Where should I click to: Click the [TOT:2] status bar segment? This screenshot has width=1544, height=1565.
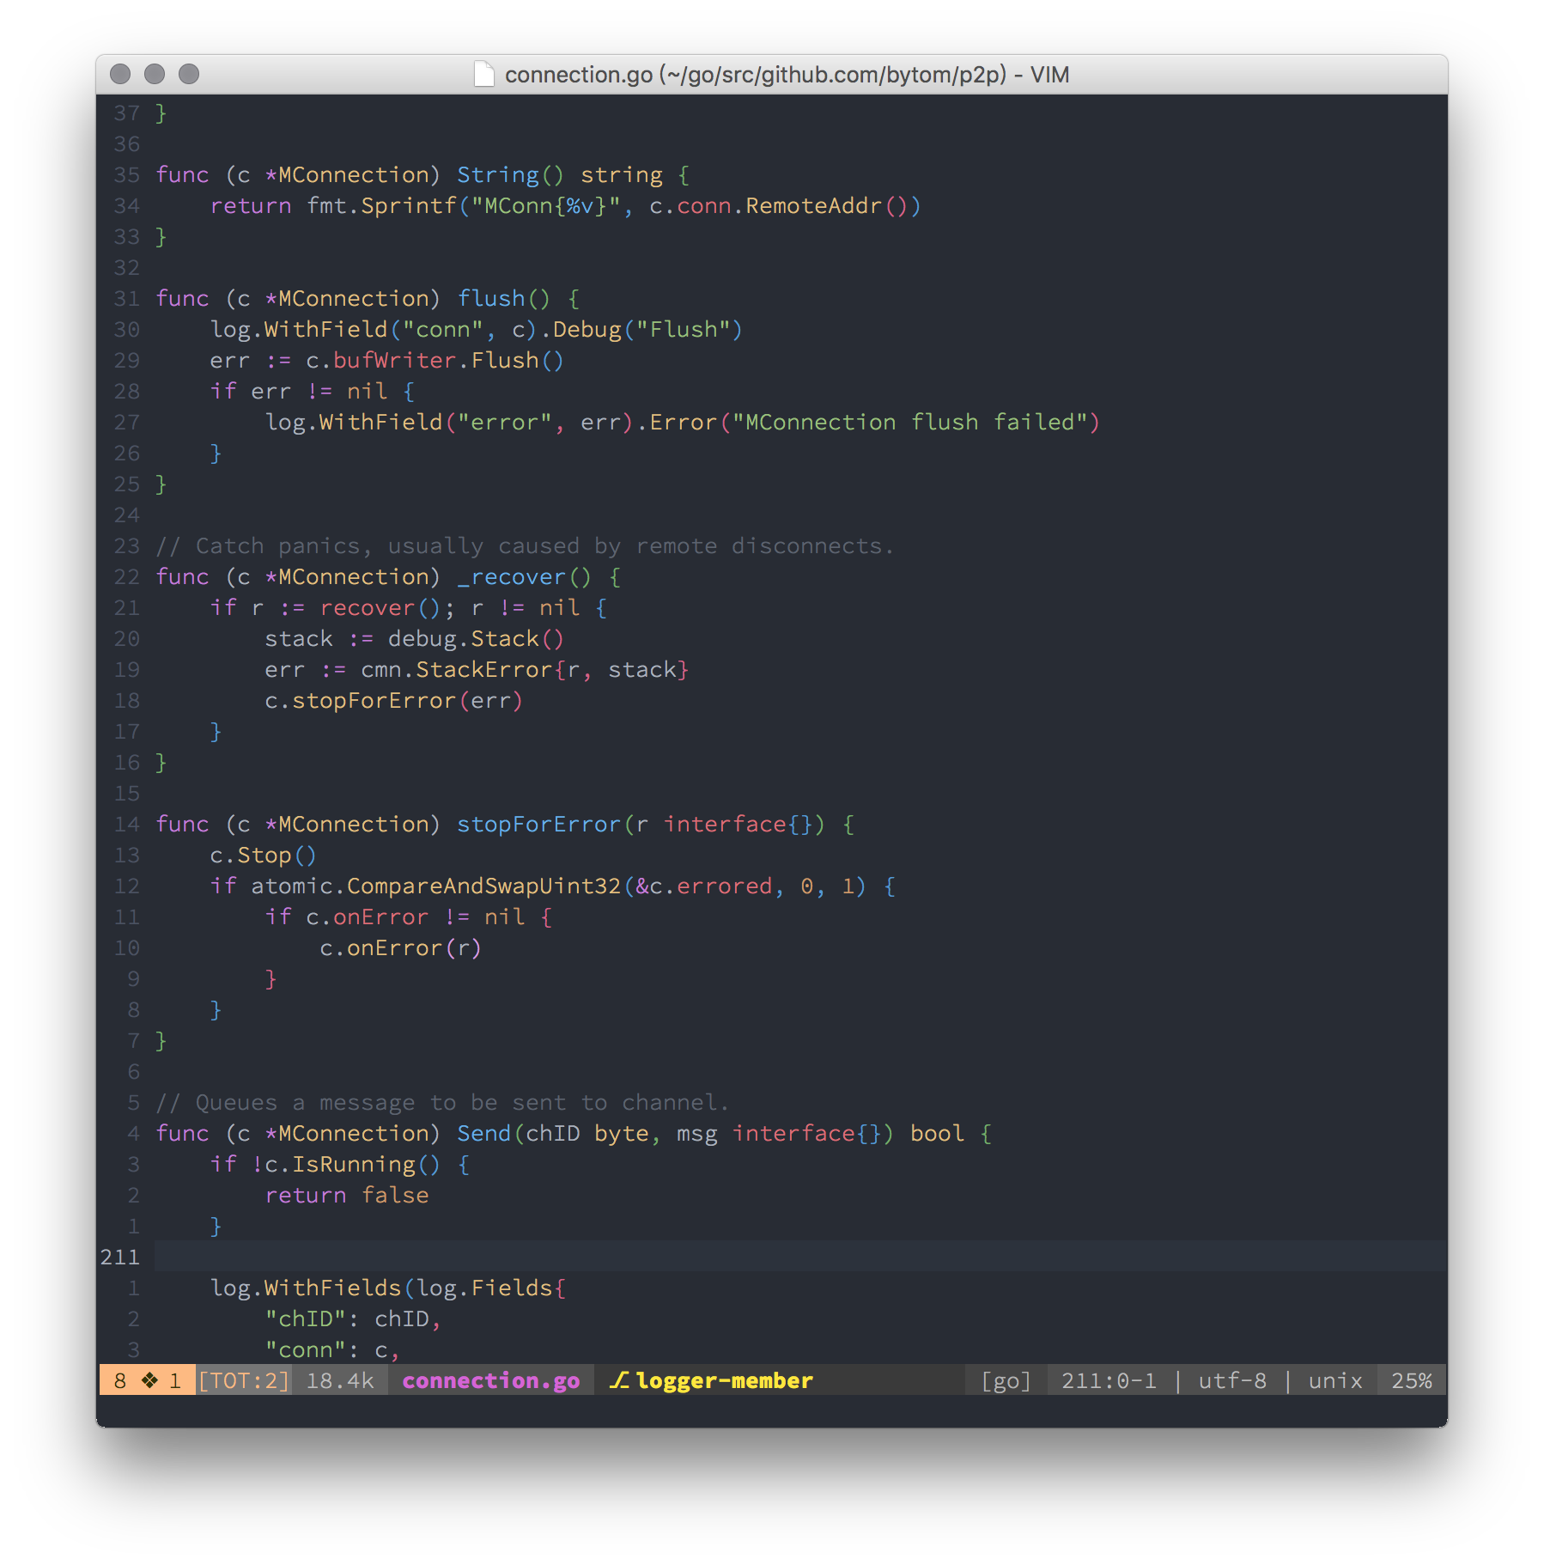pyautogui.click(x=244, y=1380)
